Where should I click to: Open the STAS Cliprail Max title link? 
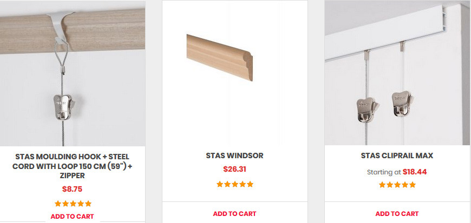397,156
